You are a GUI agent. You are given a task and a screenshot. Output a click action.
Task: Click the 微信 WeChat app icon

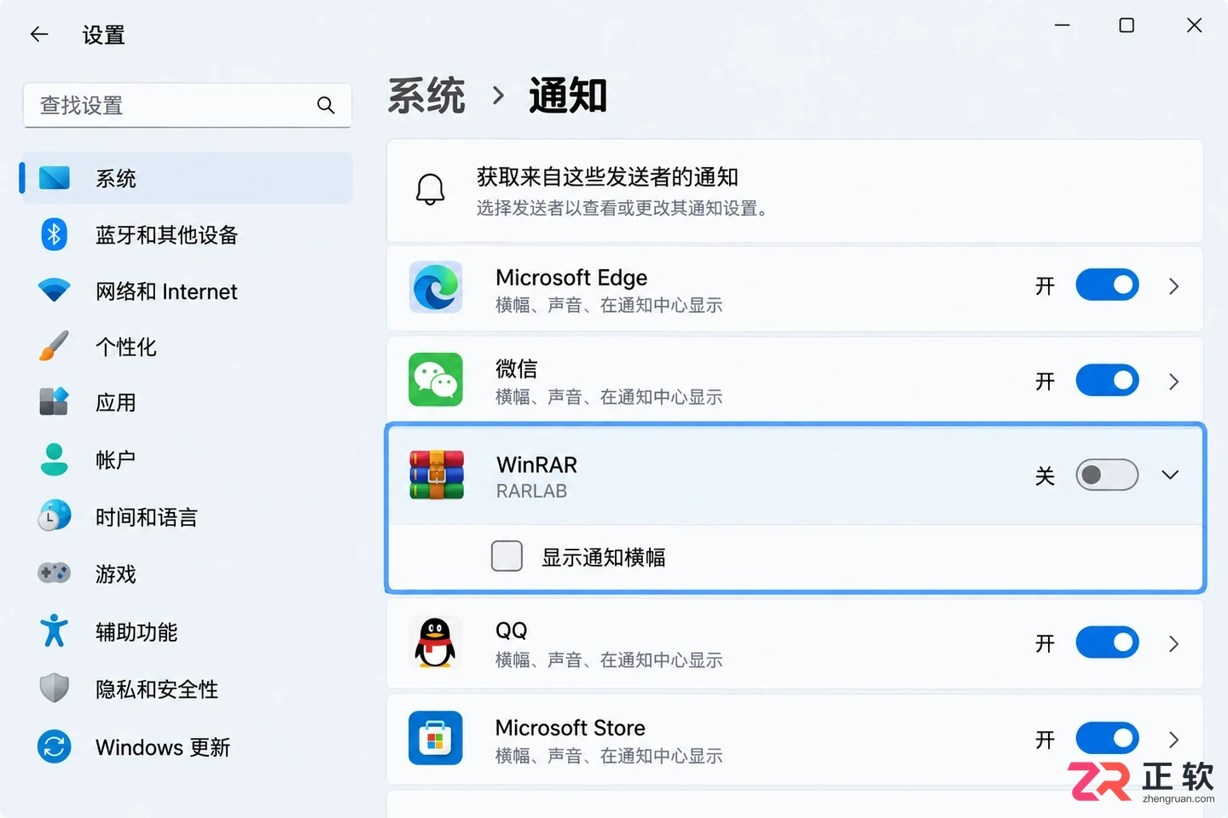[436, 380]
